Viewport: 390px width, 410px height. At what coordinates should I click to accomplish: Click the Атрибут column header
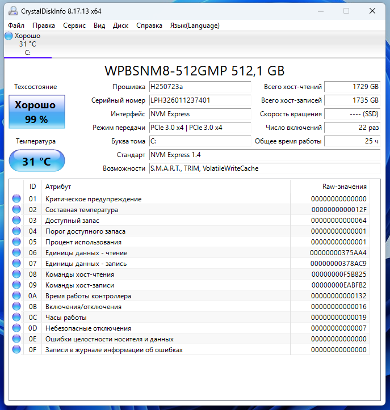point(166,187)
